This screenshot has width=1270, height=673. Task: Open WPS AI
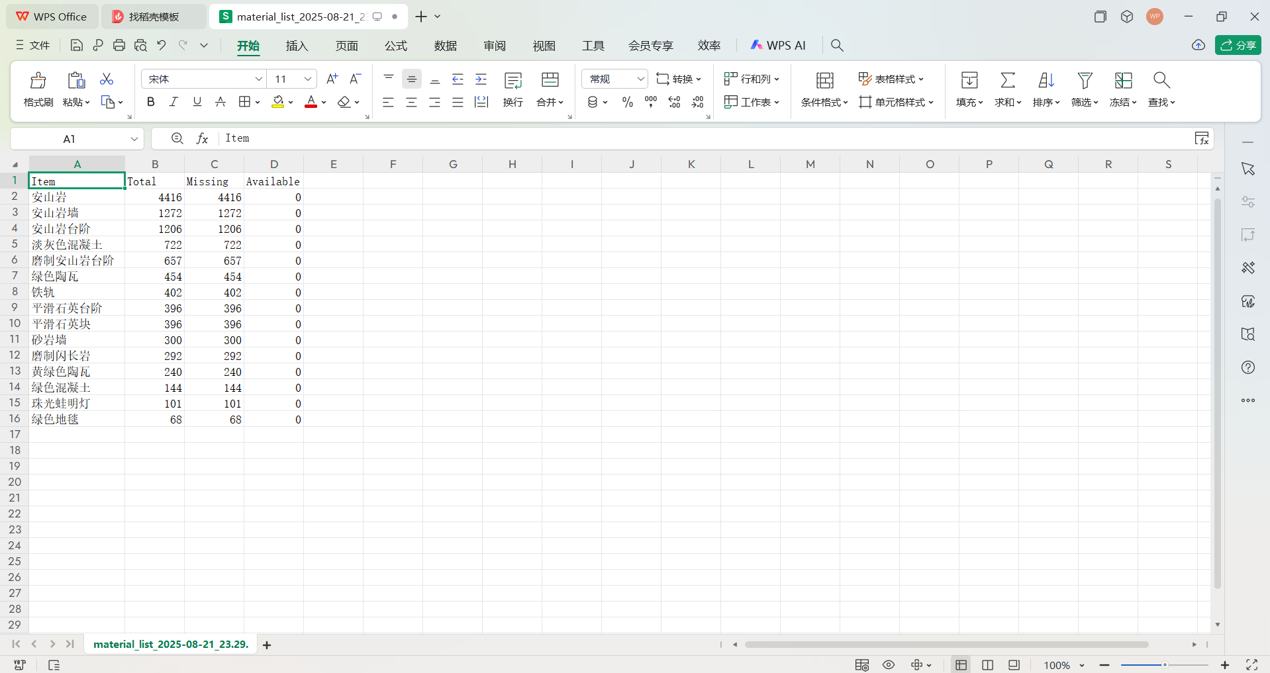point(778,45)
